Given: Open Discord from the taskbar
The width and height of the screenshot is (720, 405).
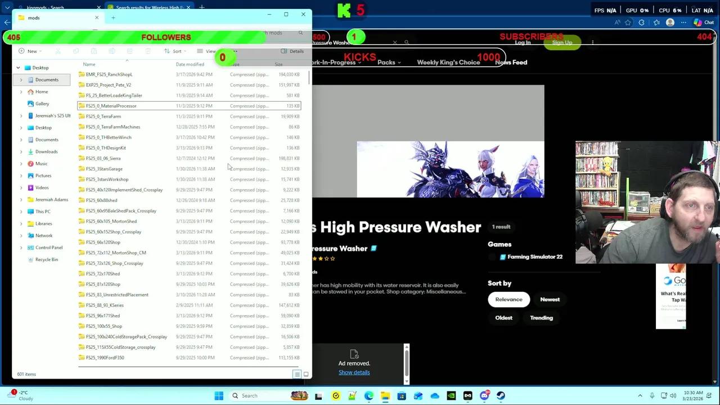Looking at the screenshot, I should coord(484,395).
